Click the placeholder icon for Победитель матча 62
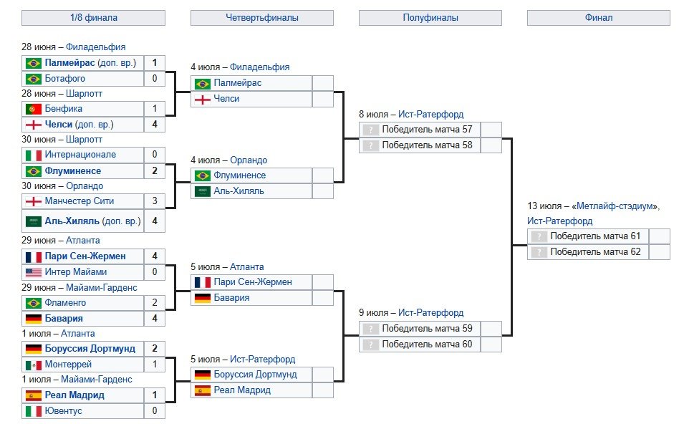Screen dimensions: 679x424 coord(539,252)
